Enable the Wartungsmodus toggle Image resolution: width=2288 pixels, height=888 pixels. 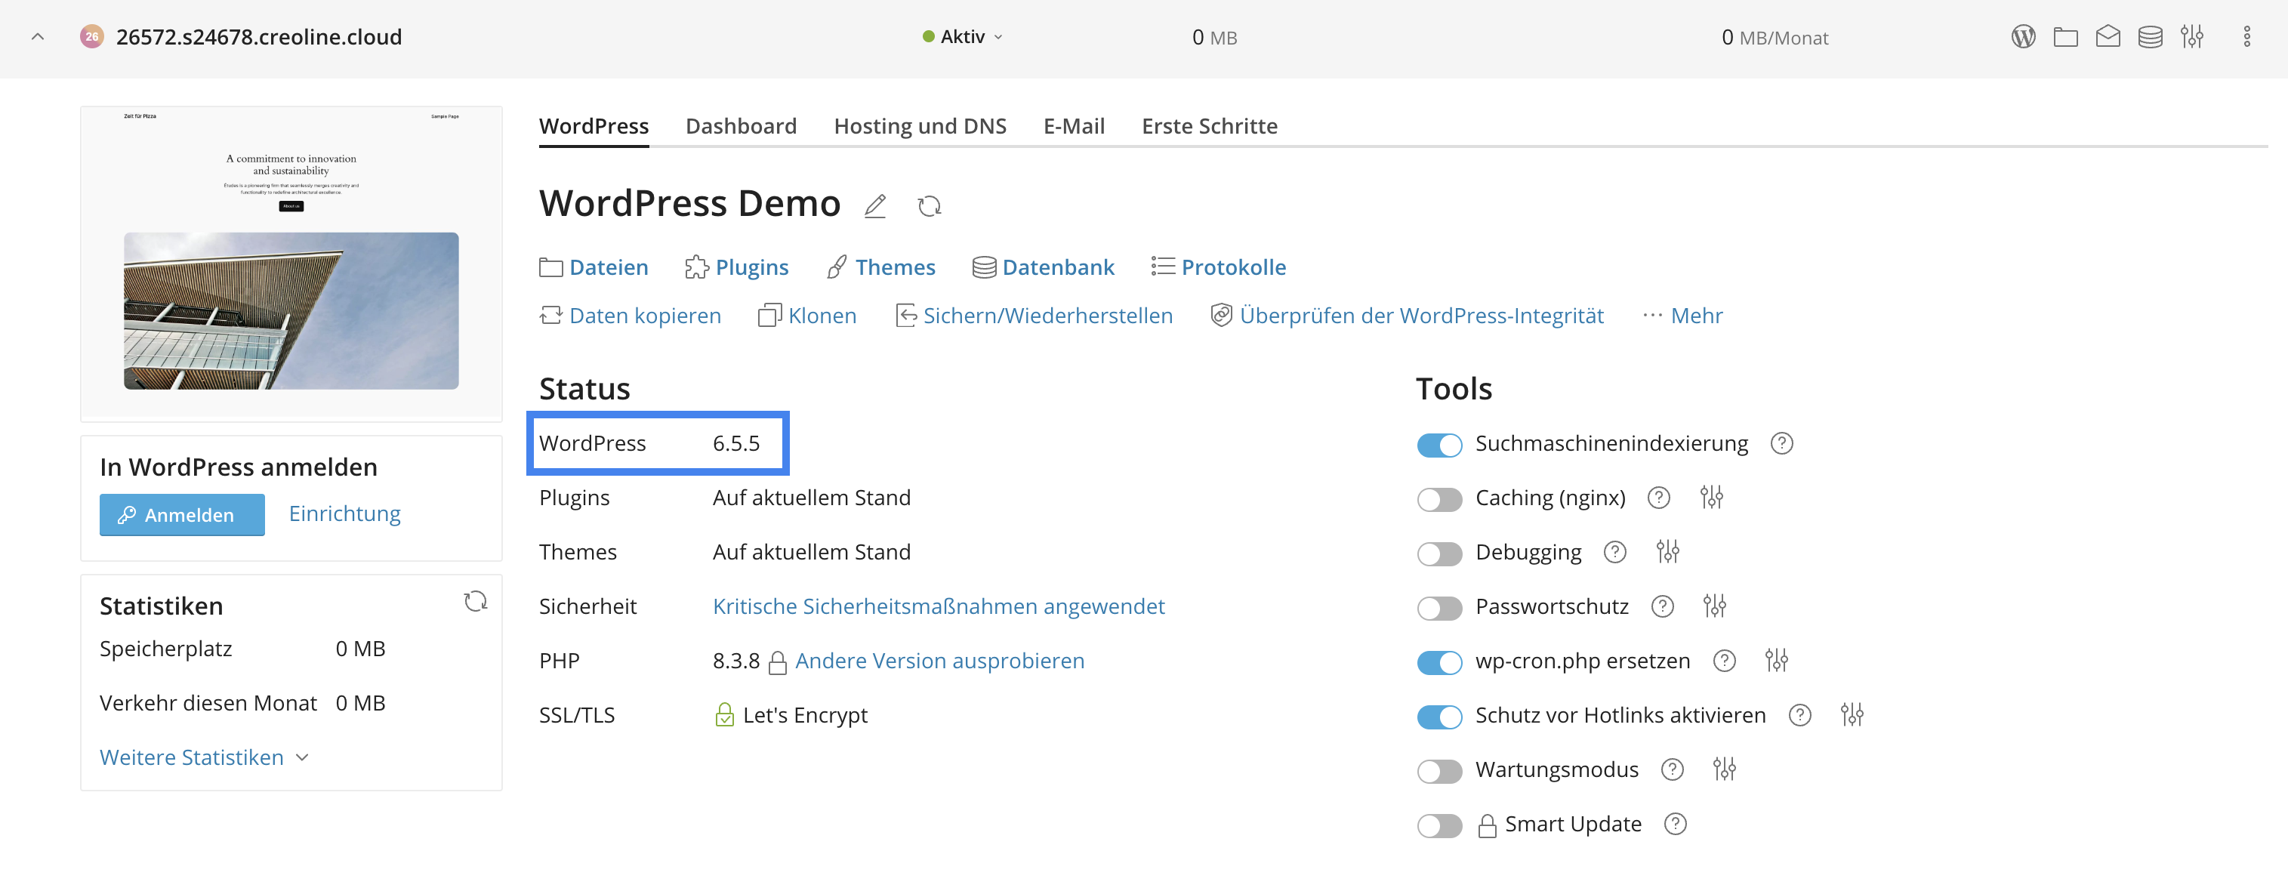pos(1439,771)
